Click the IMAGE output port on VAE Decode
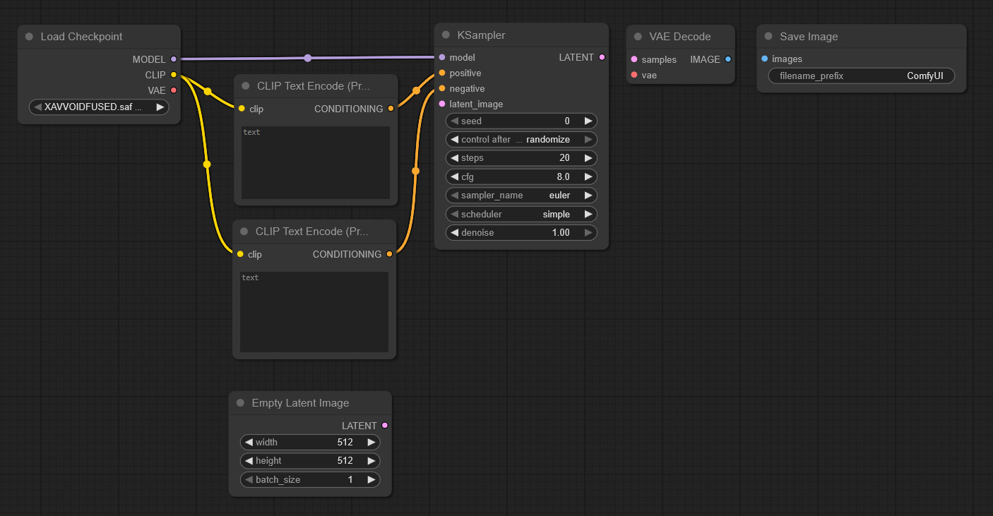The width and height of the screenshot is (993, 516). (728, 59)
